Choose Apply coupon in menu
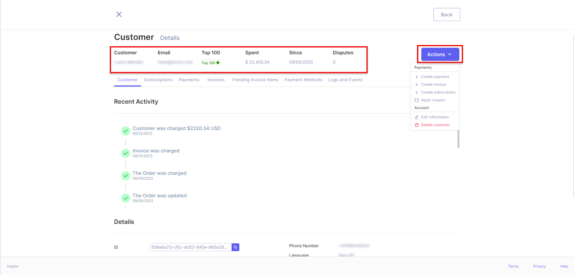The image size is (574, 275). tap(433, 100)
